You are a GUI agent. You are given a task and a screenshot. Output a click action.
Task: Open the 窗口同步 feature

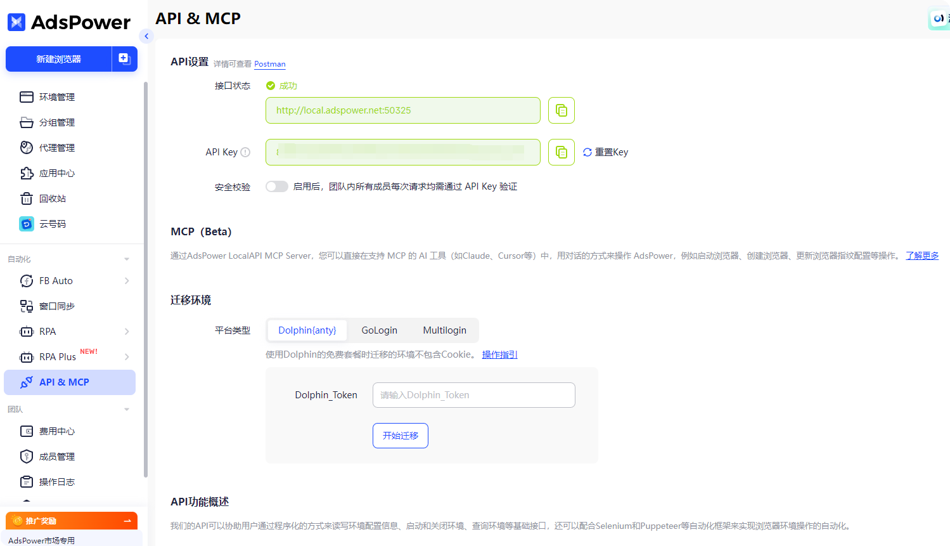coord(58,306)
